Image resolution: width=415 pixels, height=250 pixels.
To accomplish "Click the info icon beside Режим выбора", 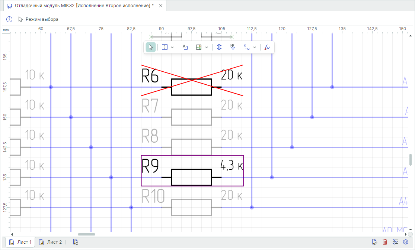I will coord(9,19).
